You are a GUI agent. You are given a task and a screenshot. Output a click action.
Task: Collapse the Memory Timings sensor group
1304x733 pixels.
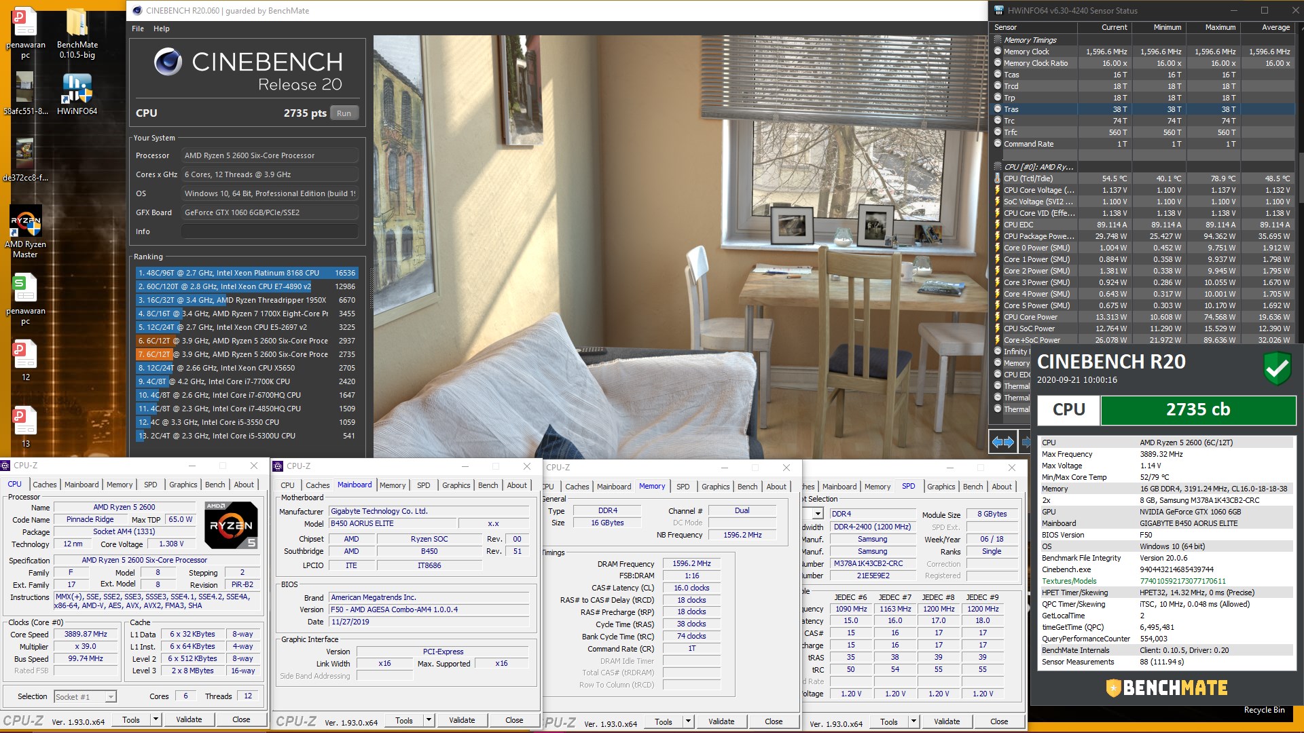998,39
